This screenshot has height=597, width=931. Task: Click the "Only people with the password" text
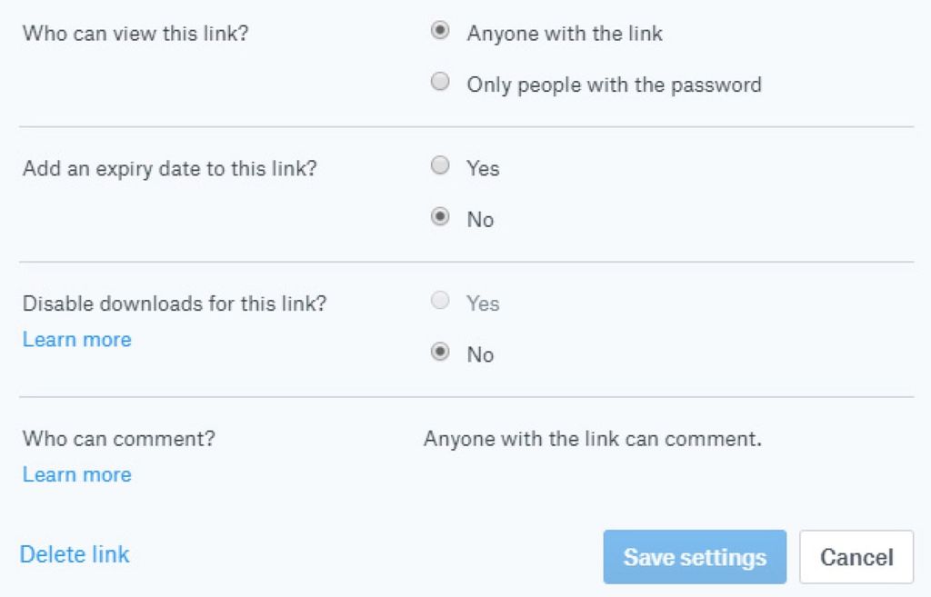(x=614, y=85)
